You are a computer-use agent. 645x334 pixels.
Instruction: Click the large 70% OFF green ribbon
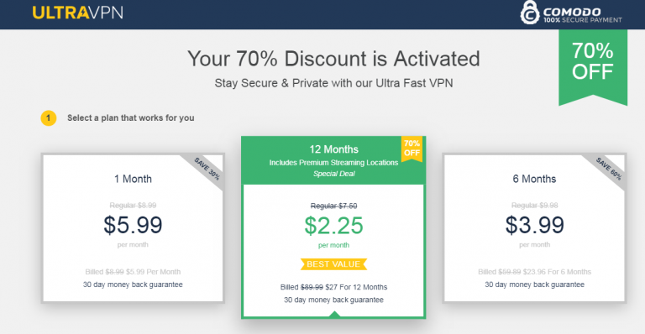[x=593, y=68]
